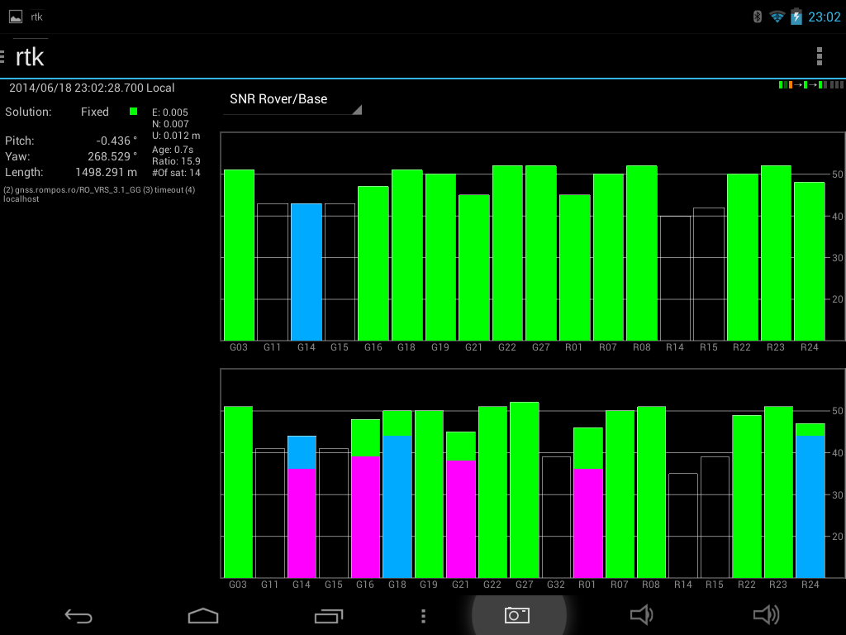Tap the Bluetooth status bar icon
The width and height of the screenshot is (846, 635).
[x=757, y=17]
